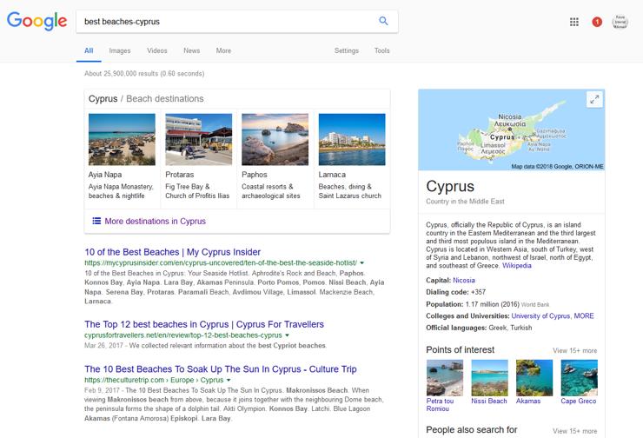
Task: Open the Google apps grid
Action: pos(574,22)
